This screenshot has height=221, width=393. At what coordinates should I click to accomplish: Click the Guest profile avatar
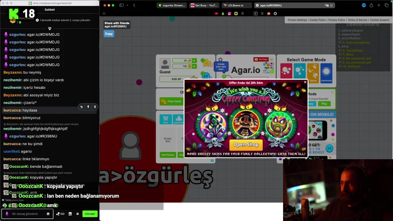click(165, 64)
